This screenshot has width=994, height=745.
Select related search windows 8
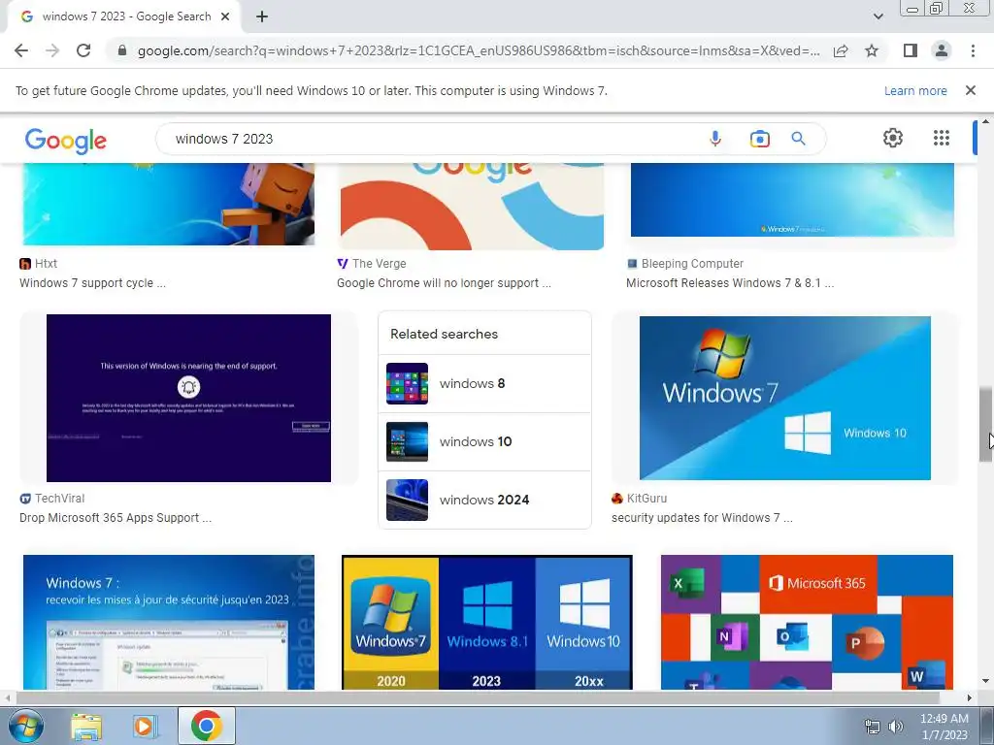(x=485, y=383)
